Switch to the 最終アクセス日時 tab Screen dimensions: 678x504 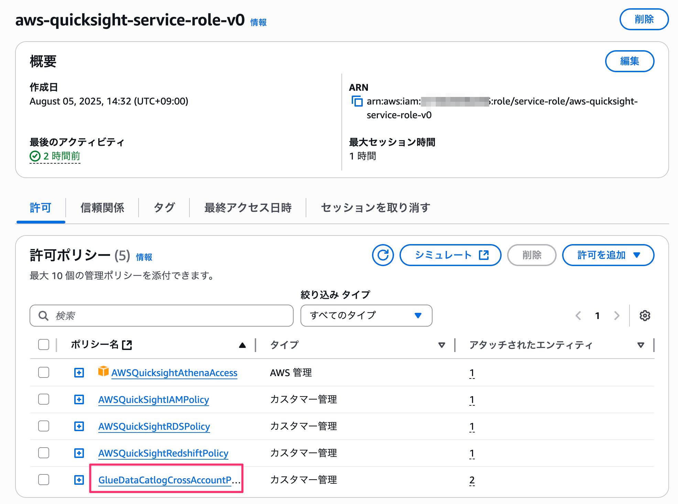coord(248,208)
